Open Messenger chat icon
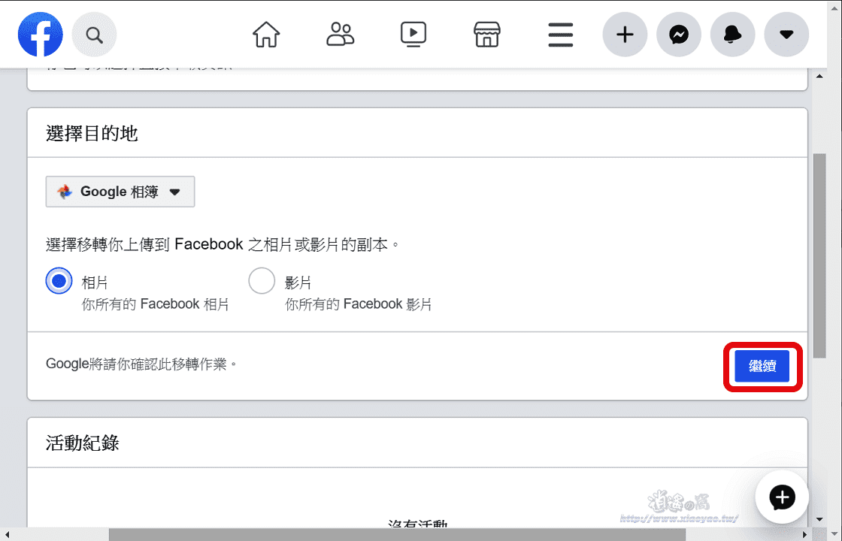The image size is (842, 541). point(679,35)
